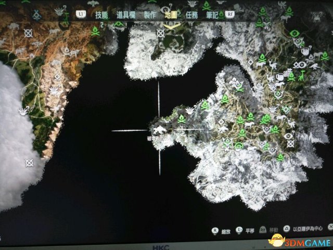Open the 筆記 notebook tab

pyautogui.click(x=212, y=15)
